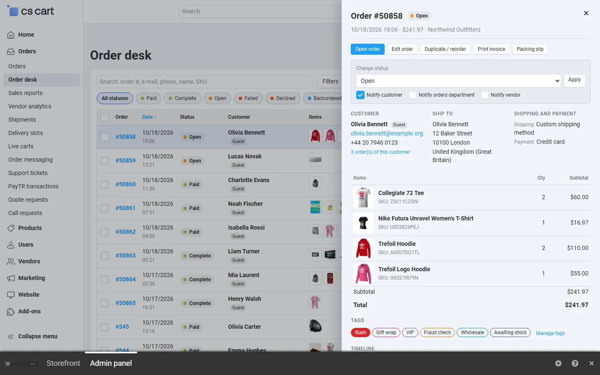This screenshot has width=600, height=375.
Task: Open olivia.bennett@example.org email link
Action: tap(387, 133)
